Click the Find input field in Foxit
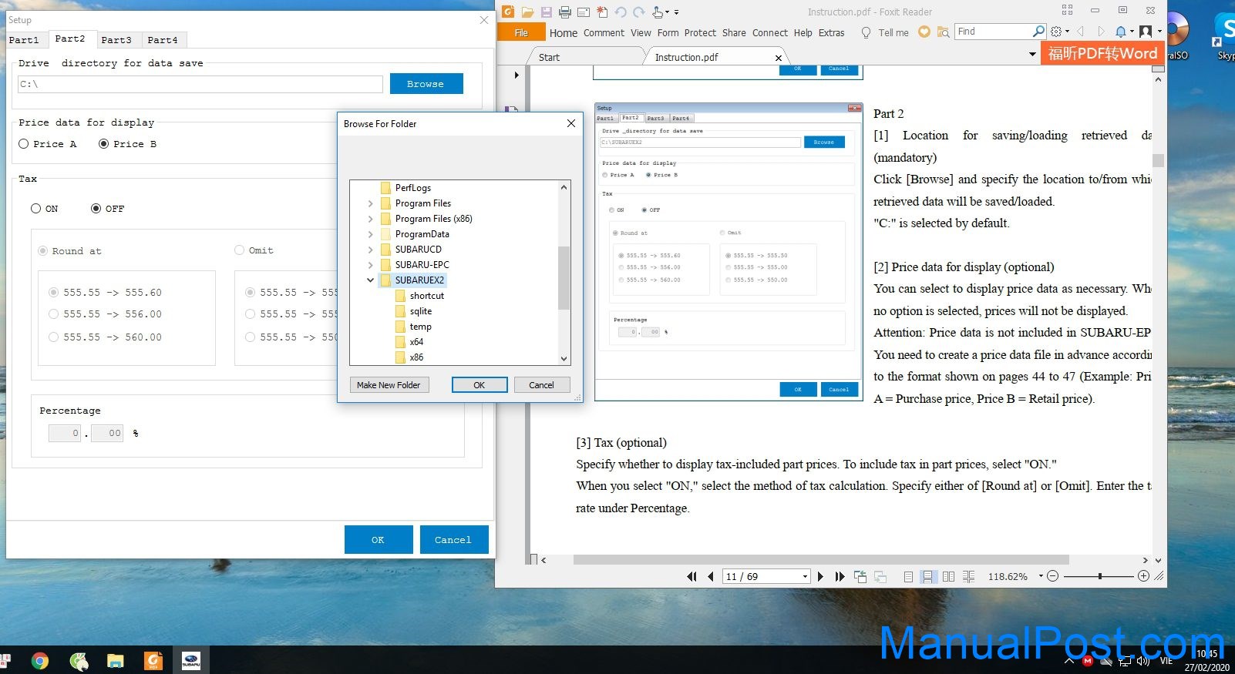Image resolution: width=1235 pixels, height=674 pixels. coord(994,32)
